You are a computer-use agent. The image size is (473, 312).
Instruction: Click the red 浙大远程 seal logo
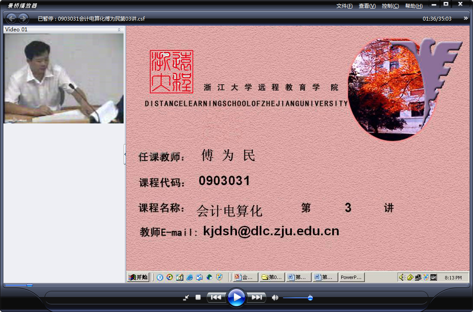[171, 72]
